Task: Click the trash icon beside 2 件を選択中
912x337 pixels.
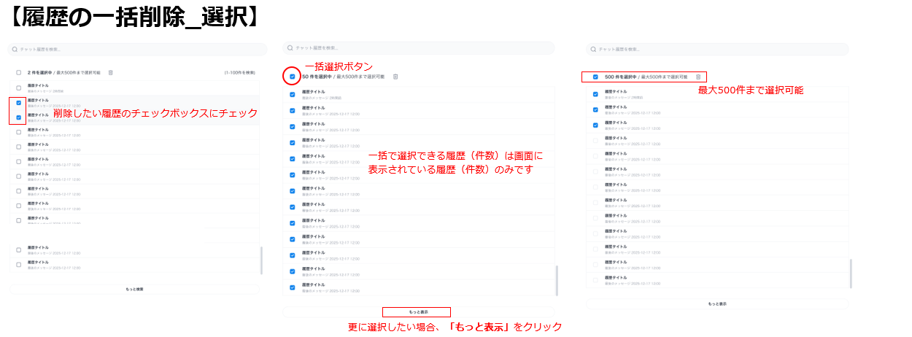Action: (x=110, y=73)
